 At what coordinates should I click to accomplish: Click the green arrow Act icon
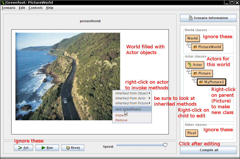coord(20,148)
